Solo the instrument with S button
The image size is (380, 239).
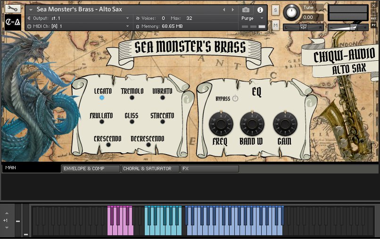tap(275, 10)
